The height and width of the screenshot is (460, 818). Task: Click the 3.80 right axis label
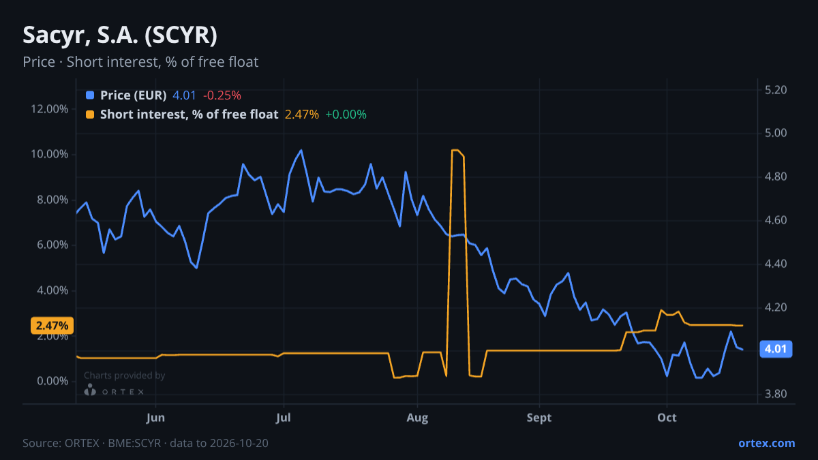pos(776,395)
